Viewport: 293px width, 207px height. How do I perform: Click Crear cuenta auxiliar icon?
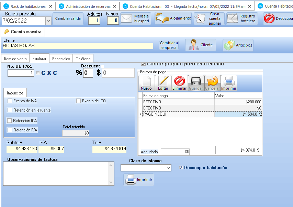point(200,19)
